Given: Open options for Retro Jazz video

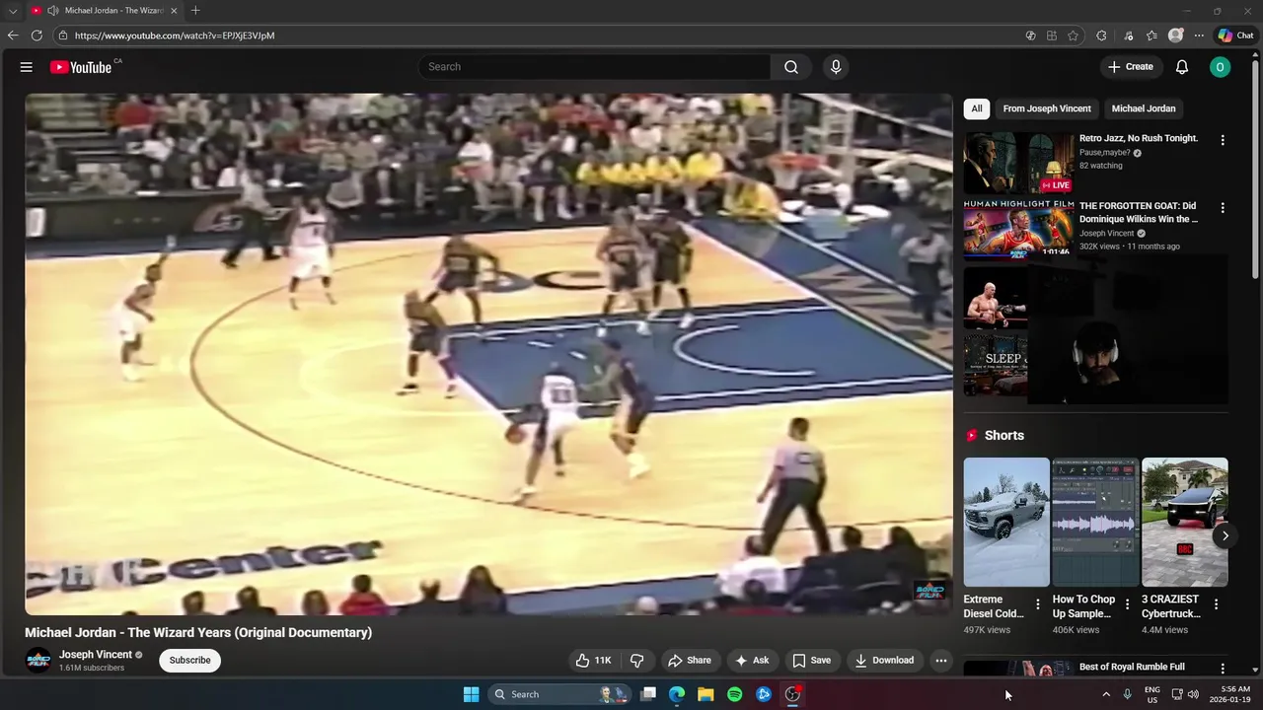Looking at the screenshot, I should 1223,140.
